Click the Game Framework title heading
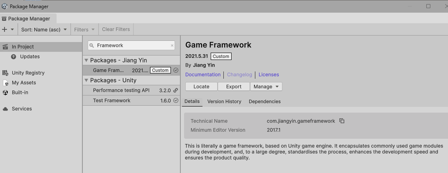This screenshot has height=173, width=448. click(x=218, y=44)
